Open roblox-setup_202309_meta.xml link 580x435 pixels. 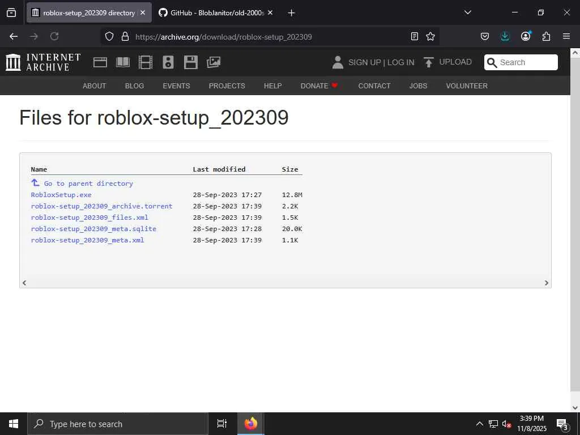coord(88,240)
